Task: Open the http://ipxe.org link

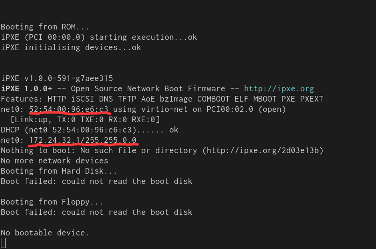Action: [x=279, y=89]
